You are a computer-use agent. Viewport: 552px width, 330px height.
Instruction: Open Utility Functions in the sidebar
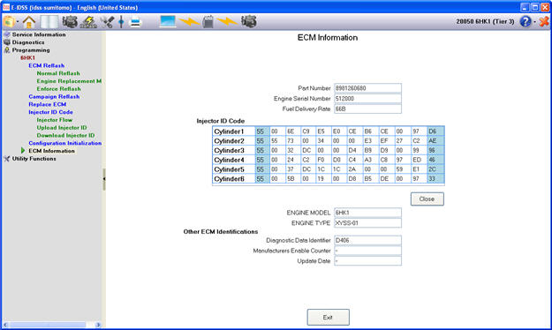34,158
